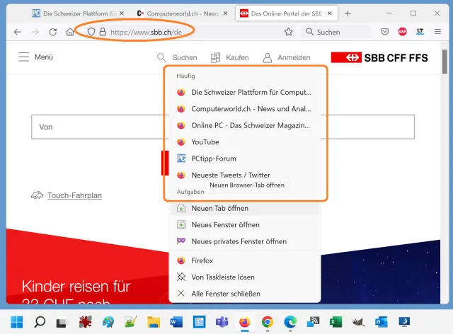Click Anmelden to log in
Viewport: 453px width, 334px height.
pyautogui.click(x=287, y=57)
